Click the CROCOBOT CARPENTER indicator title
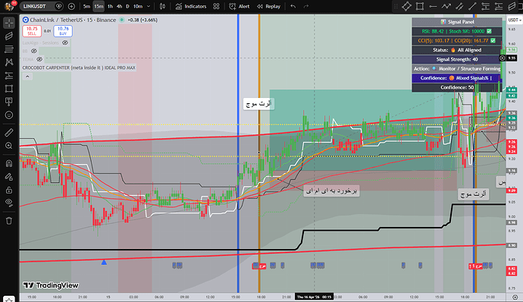Screen dimensions: 523x302 (x=79, y=68)
